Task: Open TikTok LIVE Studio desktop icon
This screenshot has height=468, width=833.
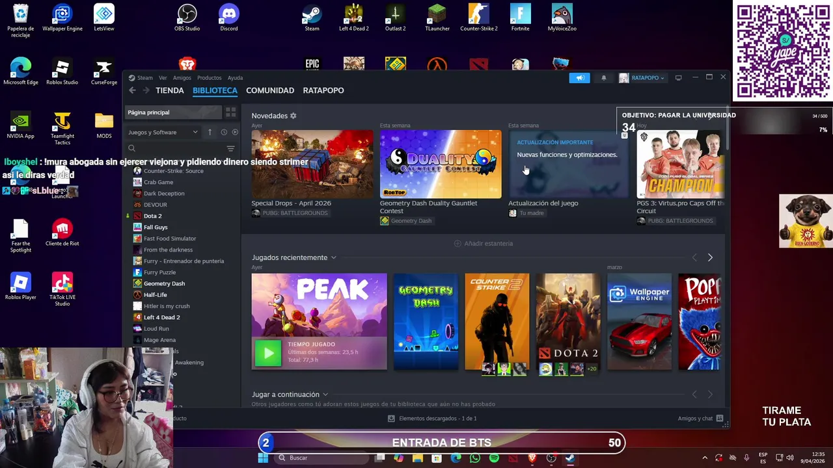Action: pyautogui.click(x=62, y=289)
